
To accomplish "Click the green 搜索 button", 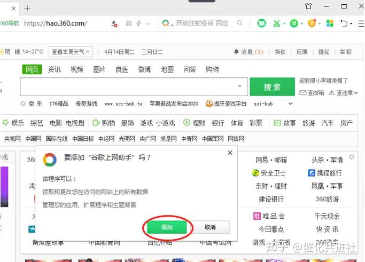I will (272, 87).
